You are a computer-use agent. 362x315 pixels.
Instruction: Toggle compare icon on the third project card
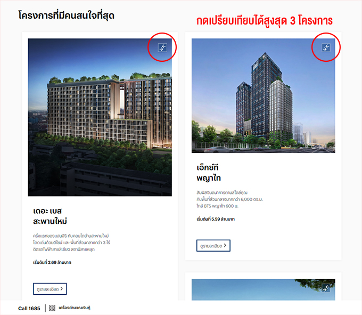pos(326,288)
